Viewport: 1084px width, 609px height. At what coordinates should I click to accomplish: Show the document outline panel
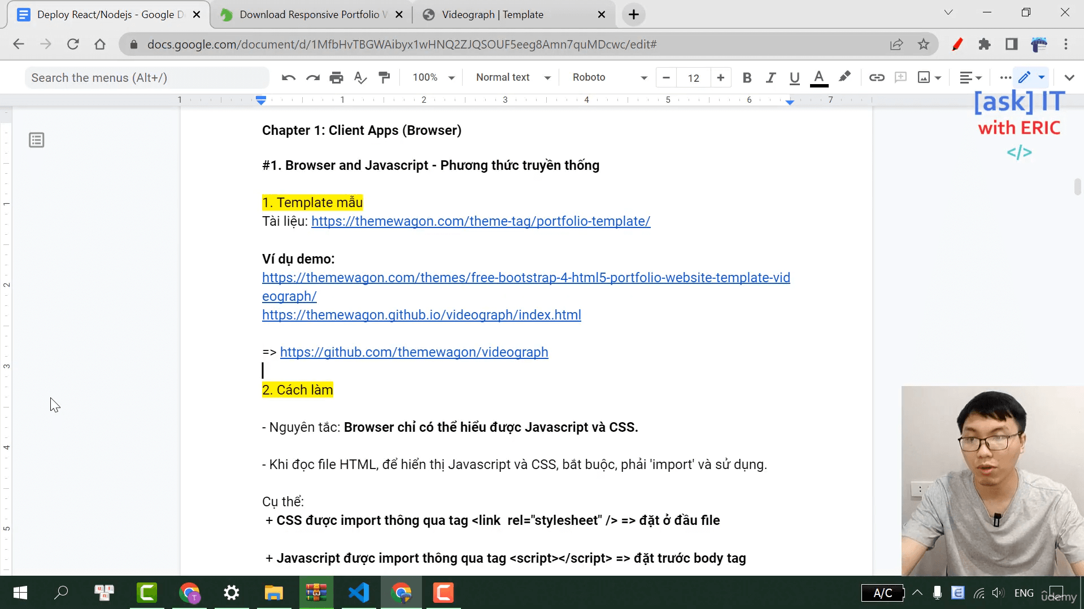click(x=37, y=140)
